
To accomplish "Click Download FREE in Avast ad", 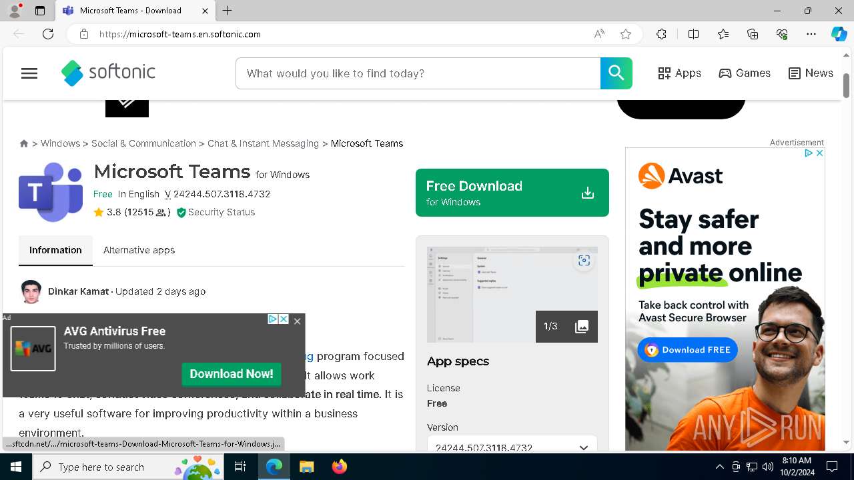I will point(687,350).
